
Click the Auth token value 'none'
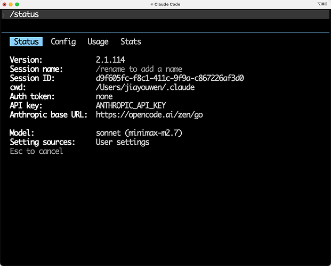click(104, 96)
